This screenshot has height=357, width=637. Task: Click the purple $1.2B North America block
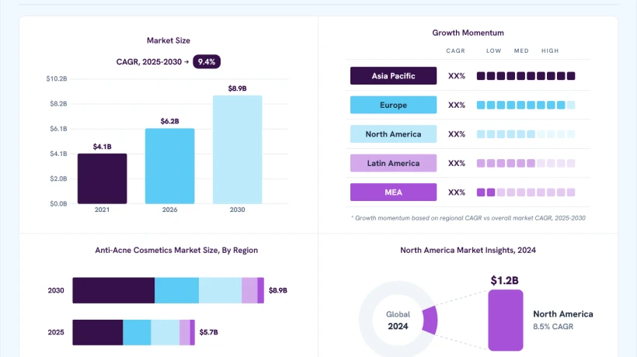(x=506, y=320)
